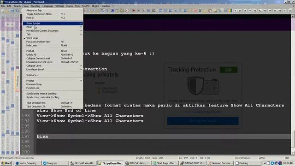The width and height of the screenshot is (295, 166).
Task: Open the You're browsing... taskbar button
Action: point(28,163)
